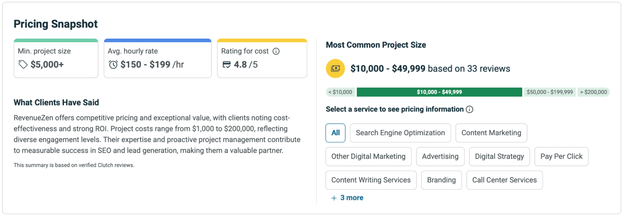Image resolution: width=624 pixels, height=216 pixels.
Task: Click the price tag icon beside $5,000+
Action: point(23,64)
